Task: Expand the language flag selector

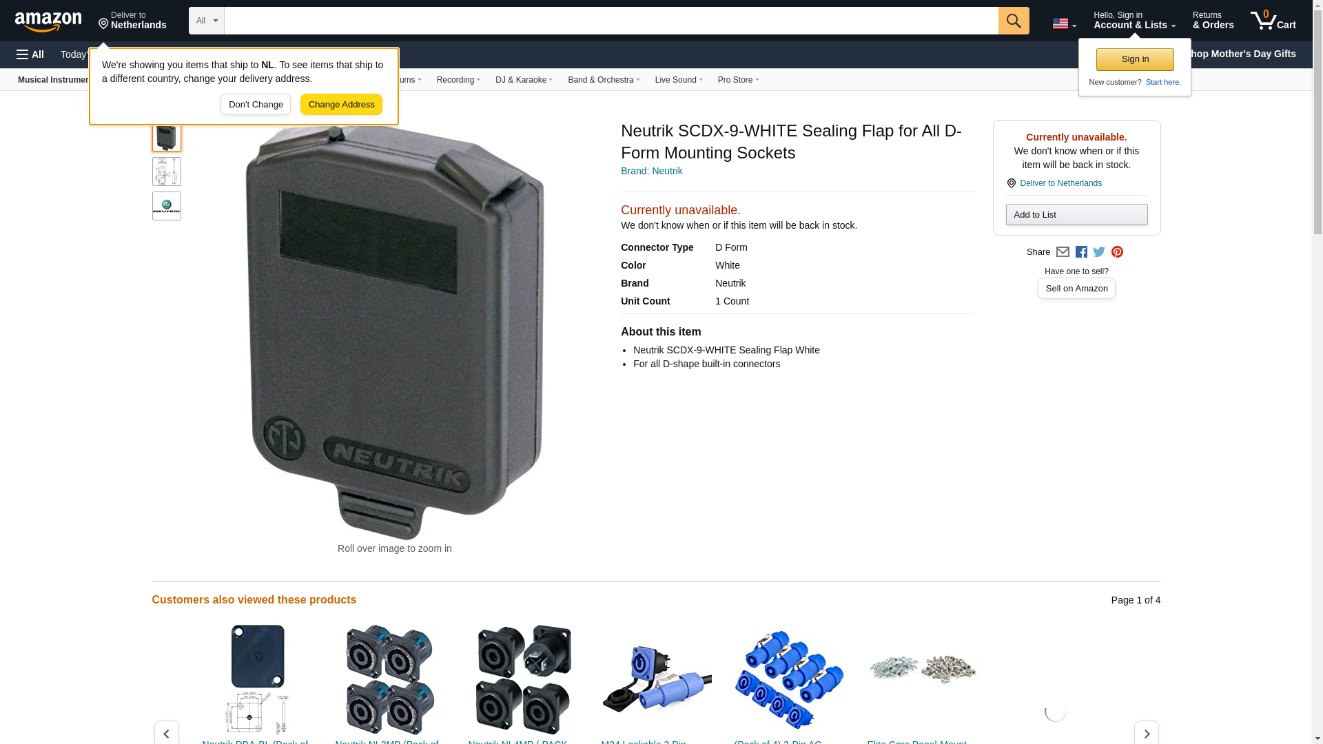Action: 1065,23
